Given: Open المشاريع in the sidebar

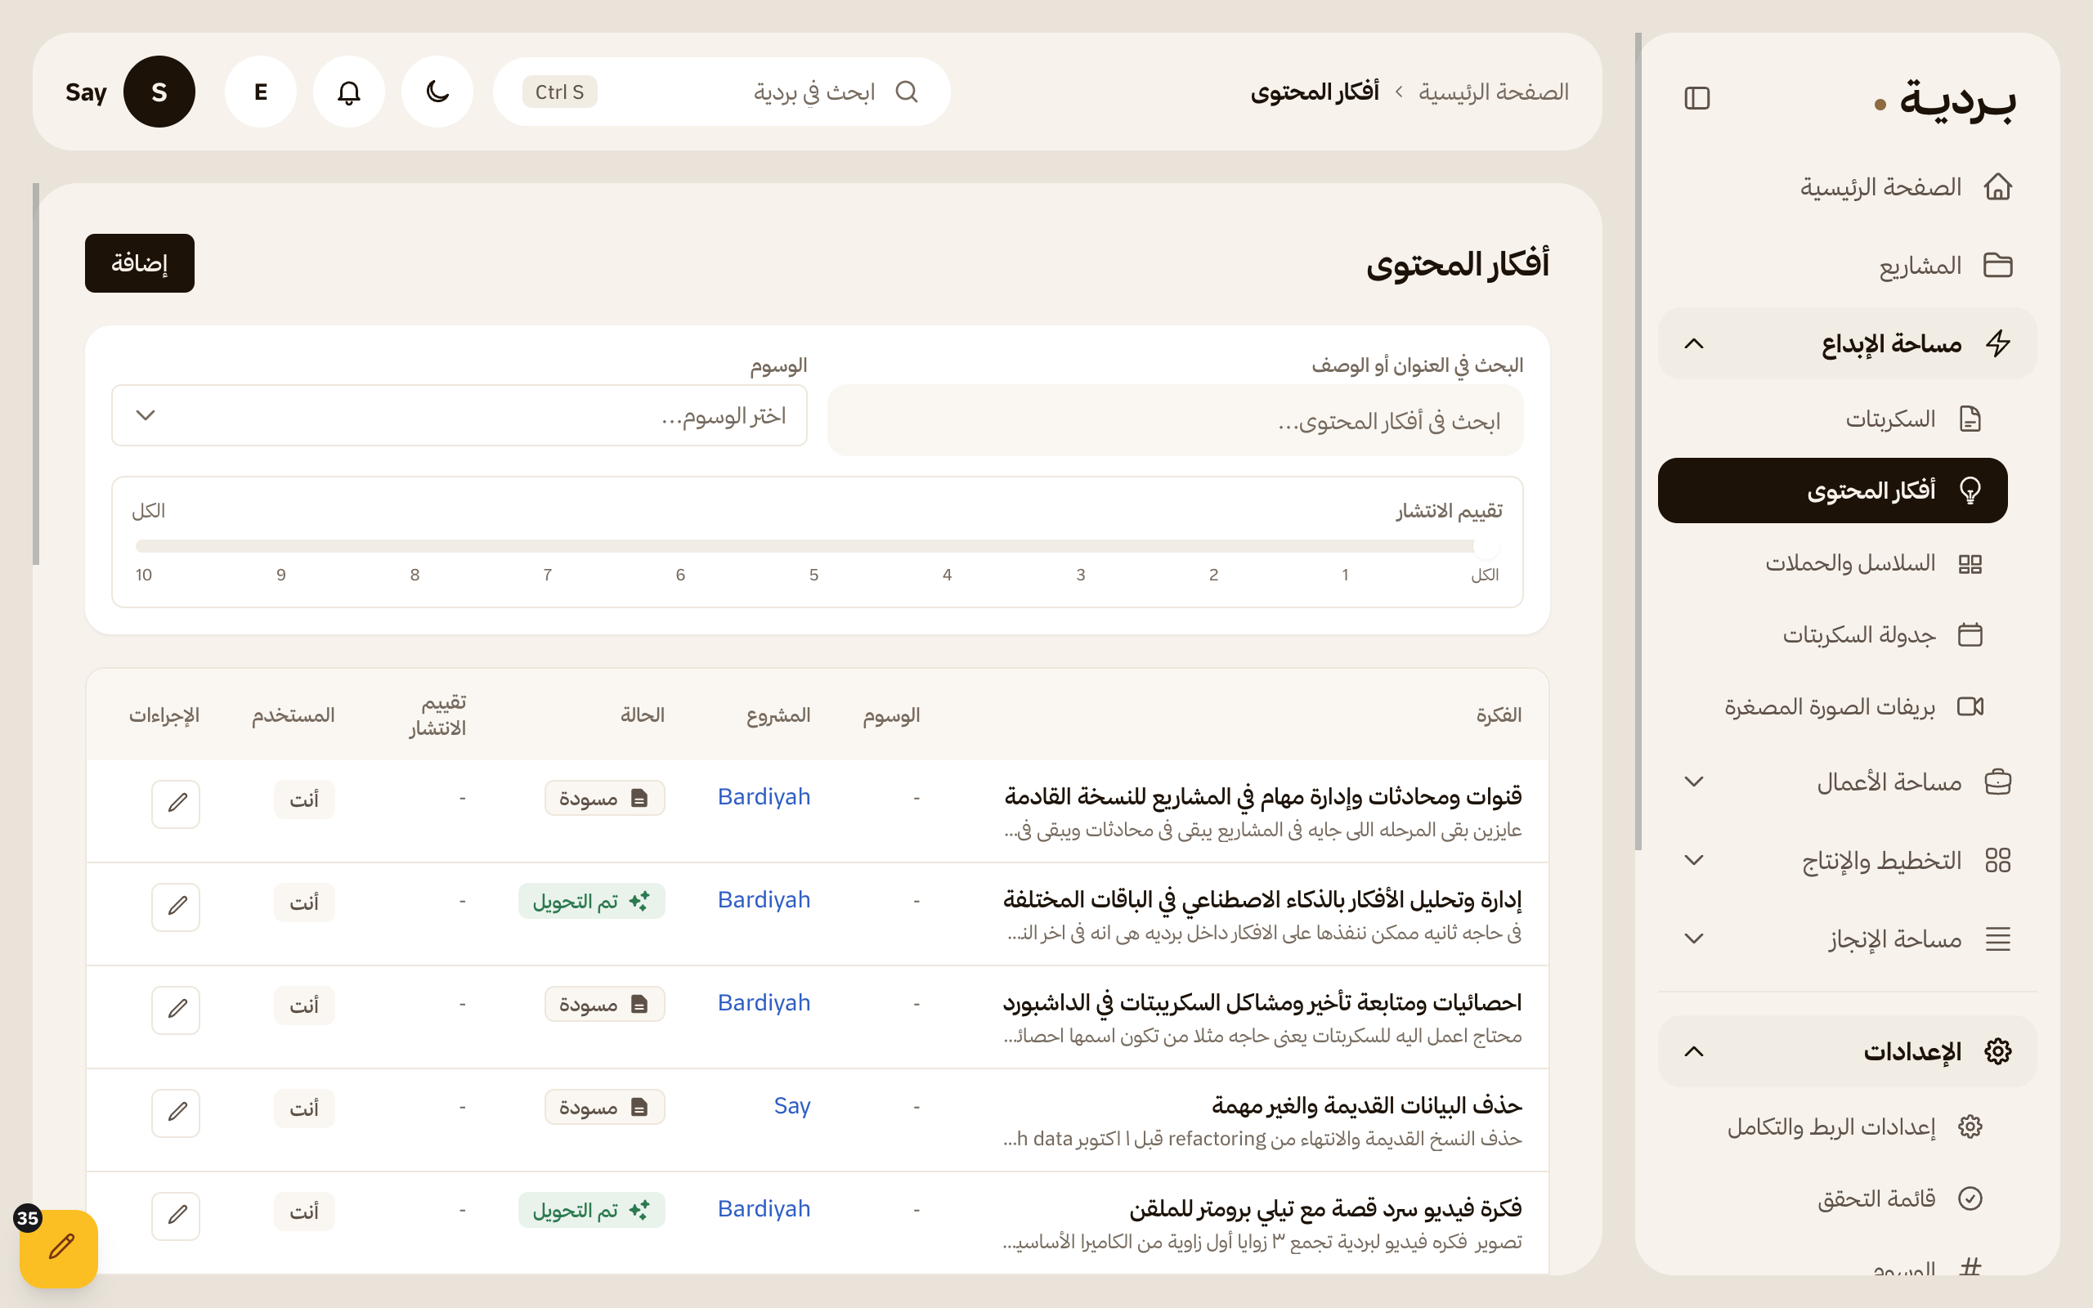Looking at the screenshot, I should (1848, 266).
